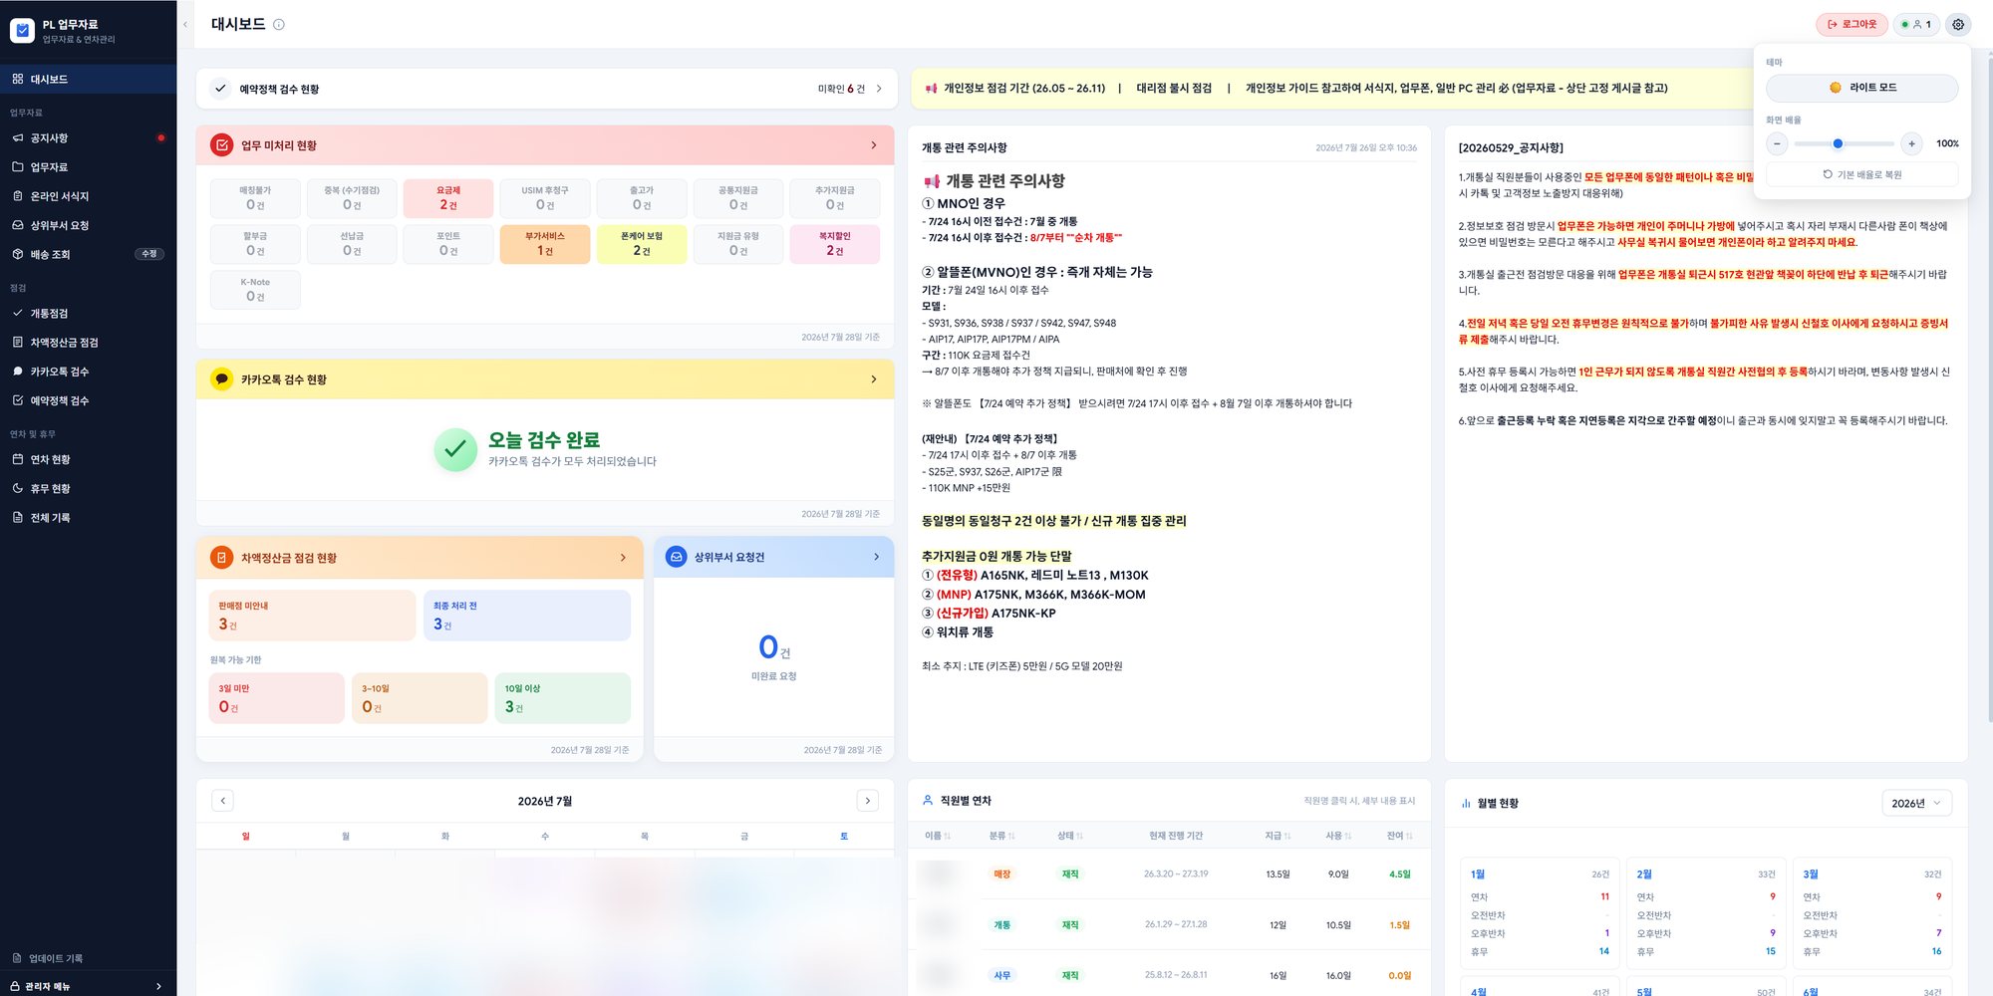Viewport: 1993px width, 996px height.
Task: Click the 직원별 연차 person icon
Action: click(x=928, y=800)
